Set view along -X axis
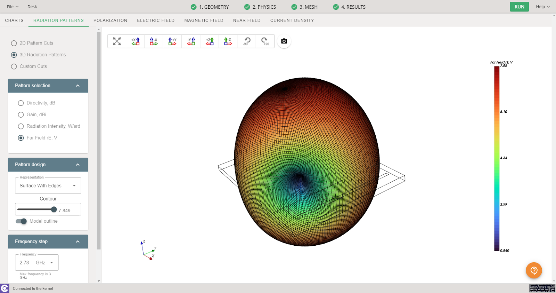This screenshot has height=293, width=556. click(154, 41)
